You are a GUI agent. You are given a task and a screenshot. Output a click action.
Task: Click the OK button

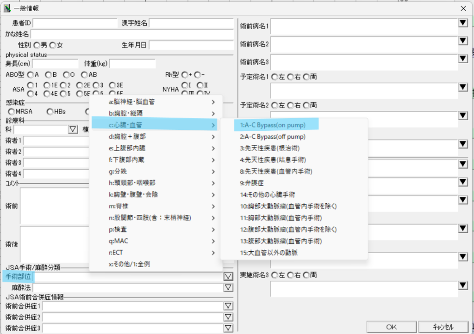(391, 327)
